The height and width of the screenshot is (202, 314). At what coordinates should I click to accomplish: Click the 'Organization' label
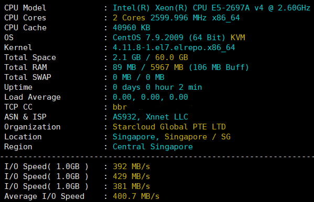point(33,127)
